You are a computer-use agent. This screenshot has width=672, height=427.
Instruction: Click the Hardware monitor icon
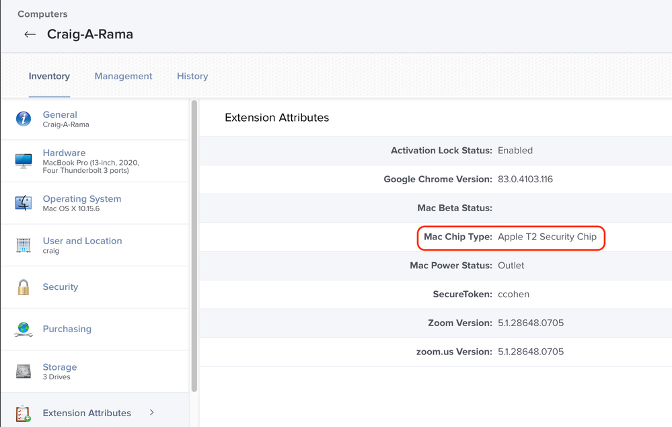24,161
